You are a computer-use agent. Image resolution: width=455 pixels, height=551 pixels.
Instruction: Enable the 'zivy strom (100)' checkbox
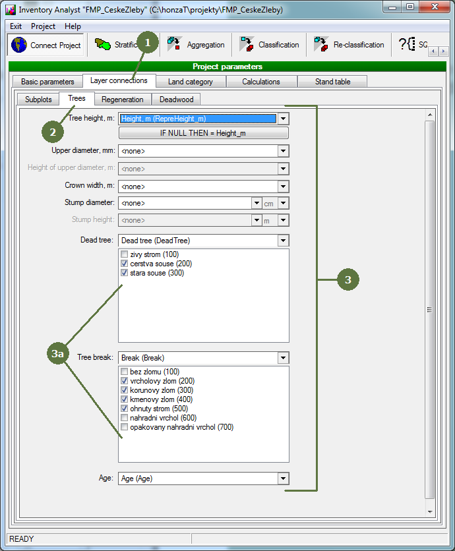coord(125,254)
